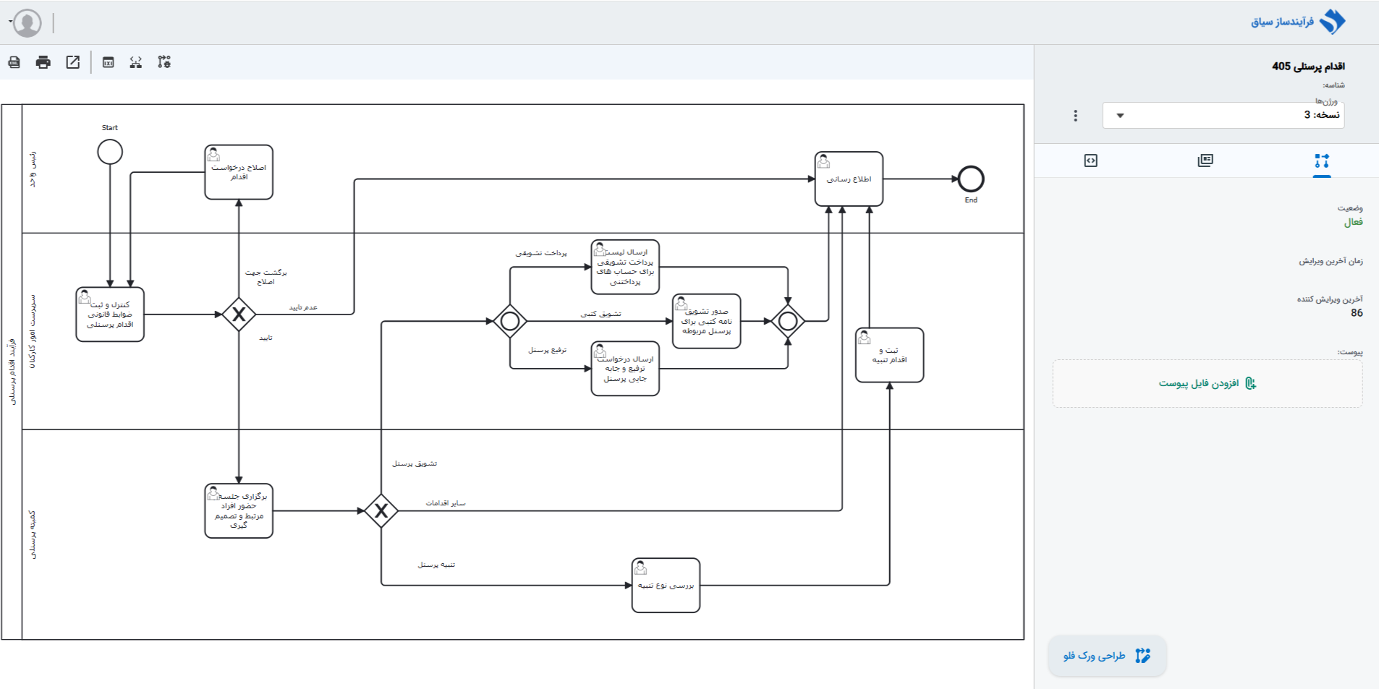
Task: Select the Start event circle
Action: [110, 152]
